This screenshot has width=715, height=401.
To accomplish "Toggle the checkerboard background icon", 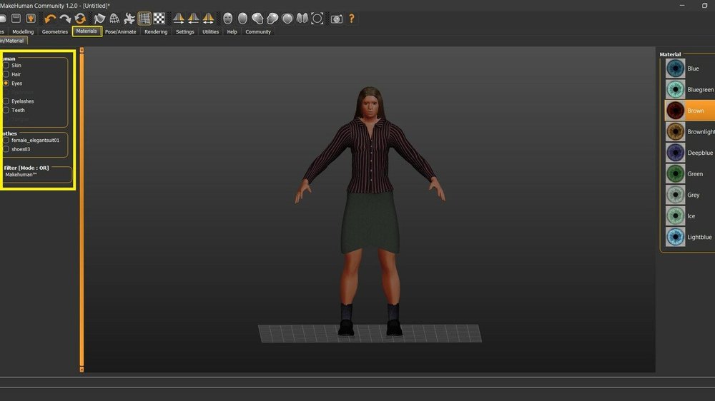I will [159, 19].
